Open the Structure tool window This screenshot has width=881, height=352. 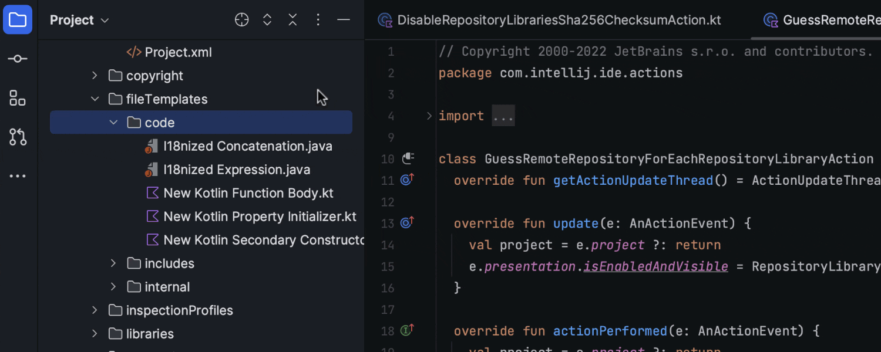click(18, 98)
